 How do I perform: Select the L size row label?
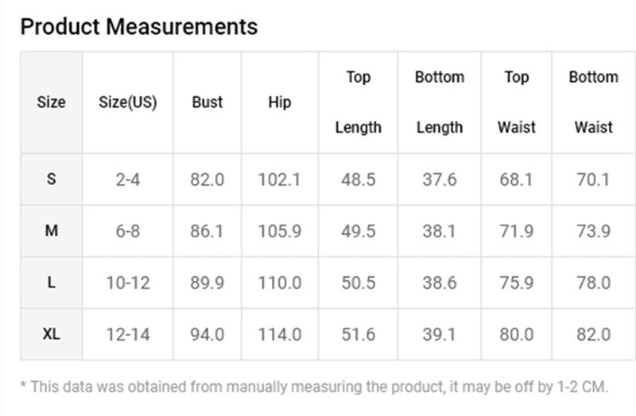pyautogui.click(x=51, y=283)
